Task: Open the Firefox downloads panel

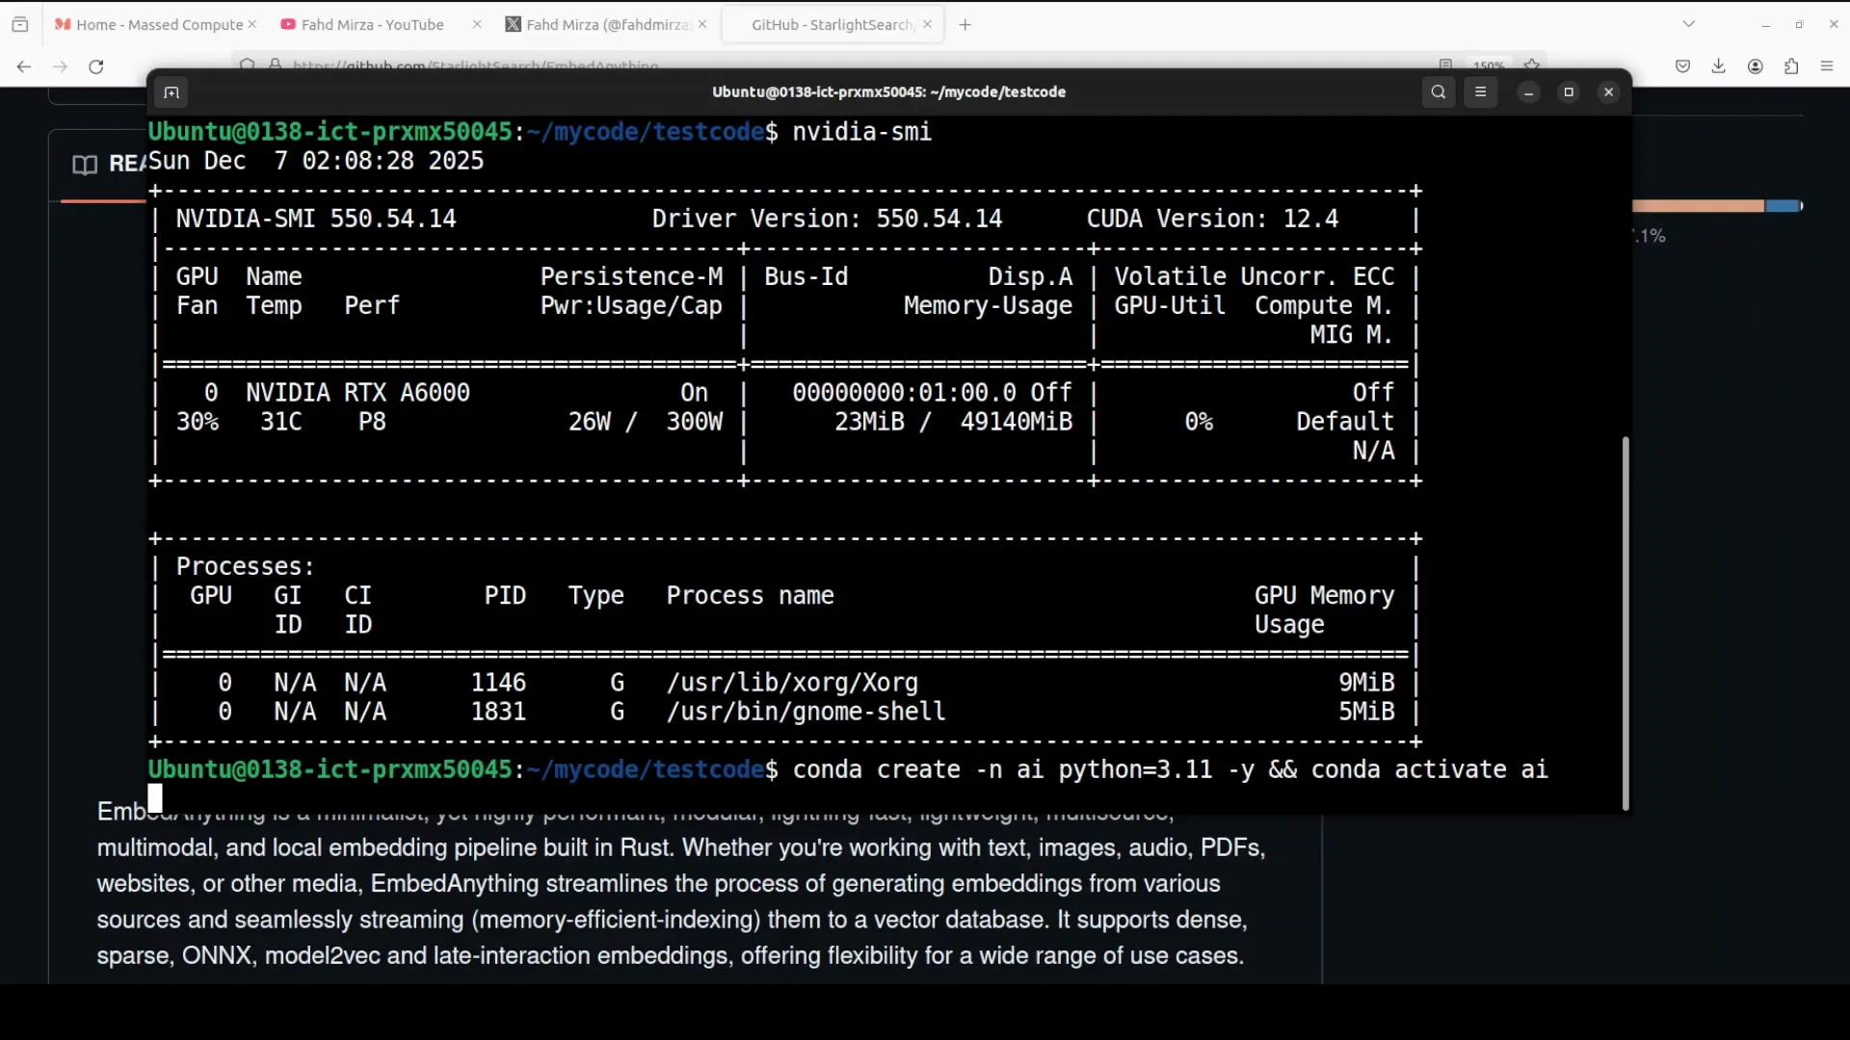Action: click(1718, 66)
